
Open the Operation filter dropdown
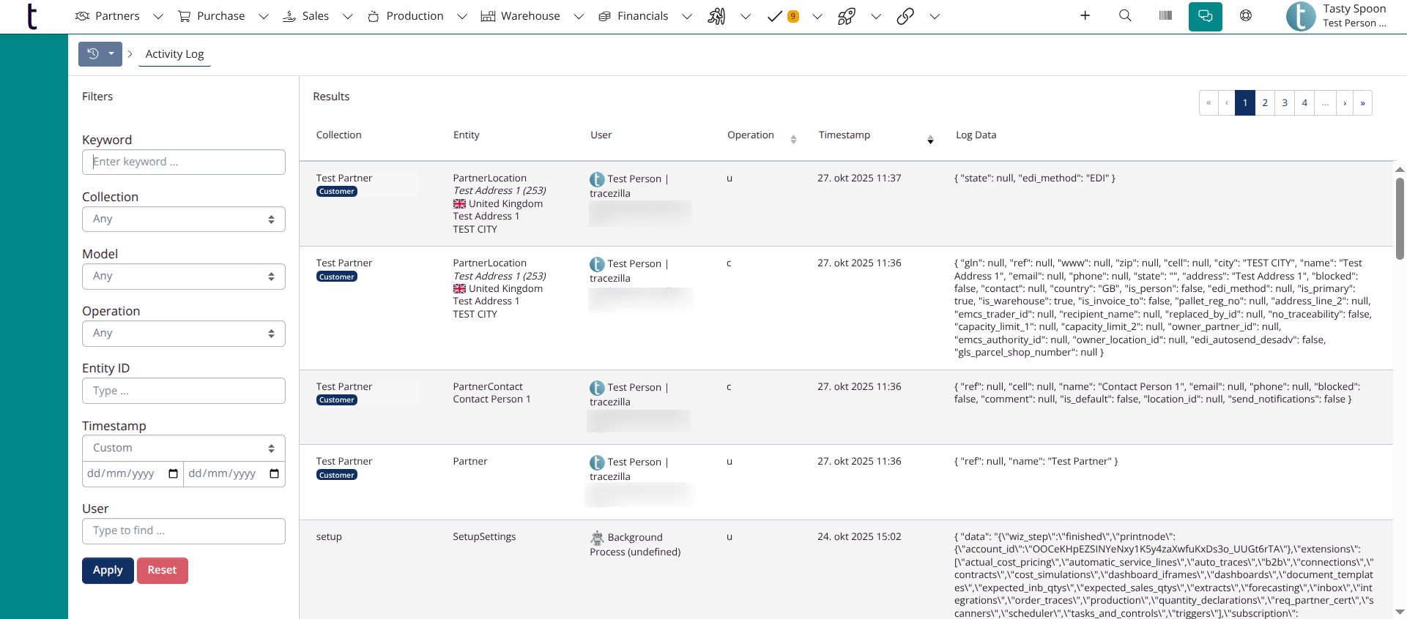click(183, 333)
